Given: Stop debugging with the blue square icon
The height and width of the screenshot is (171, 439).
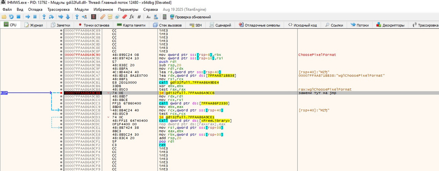Looking at the screenshot, I should [19, 17].
